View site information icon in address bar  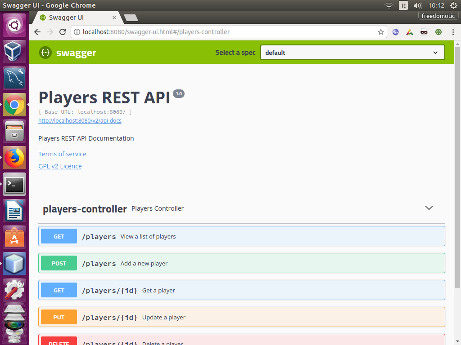point(77,32)
